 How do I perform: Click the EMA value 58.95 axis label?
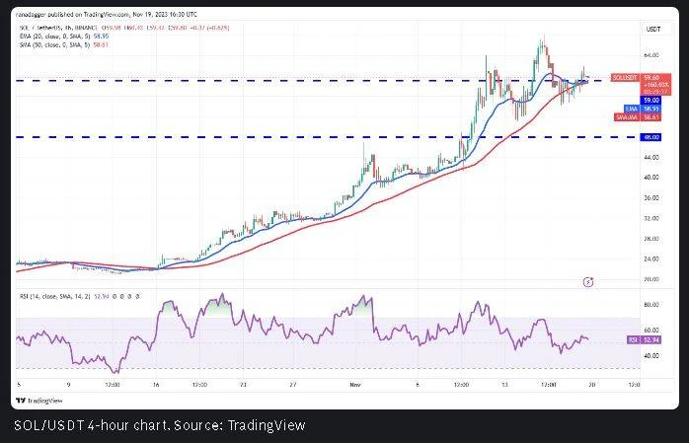point(651,109)
